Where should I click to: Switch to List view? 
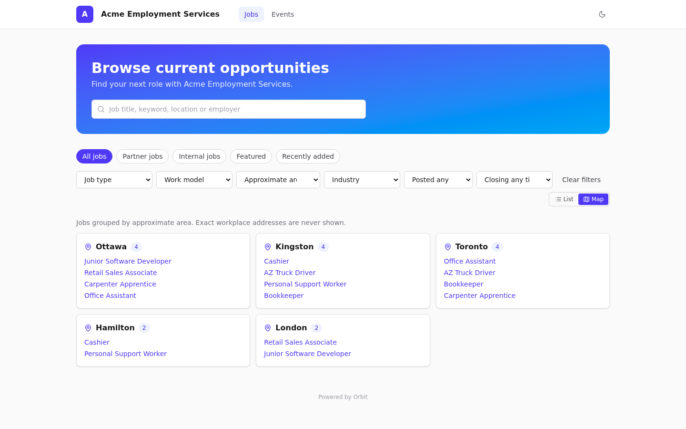565,199
